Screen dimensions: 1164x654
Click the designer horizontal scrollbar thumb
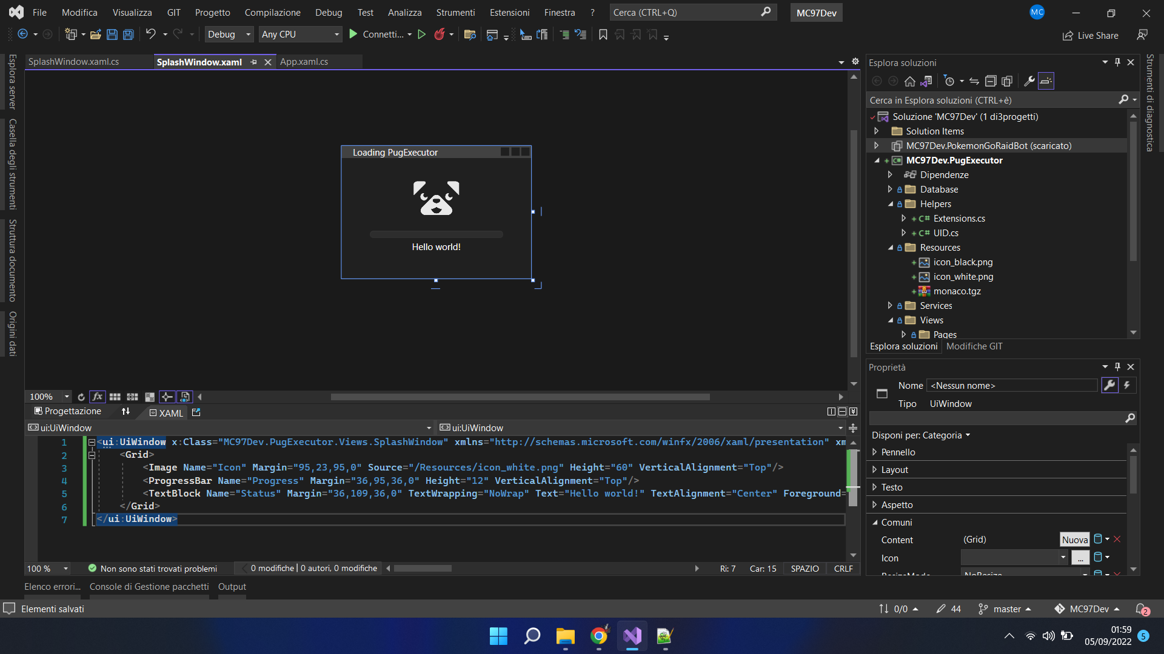coord(520,397)
